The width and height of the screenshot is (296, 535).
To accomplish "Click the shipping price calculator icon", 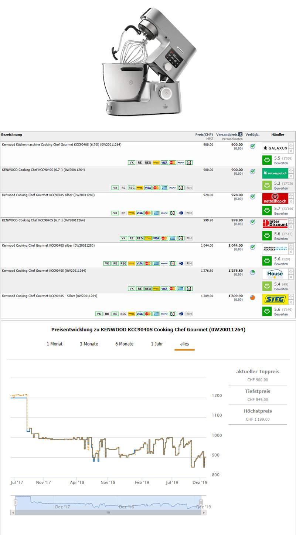I will [240, 134].
